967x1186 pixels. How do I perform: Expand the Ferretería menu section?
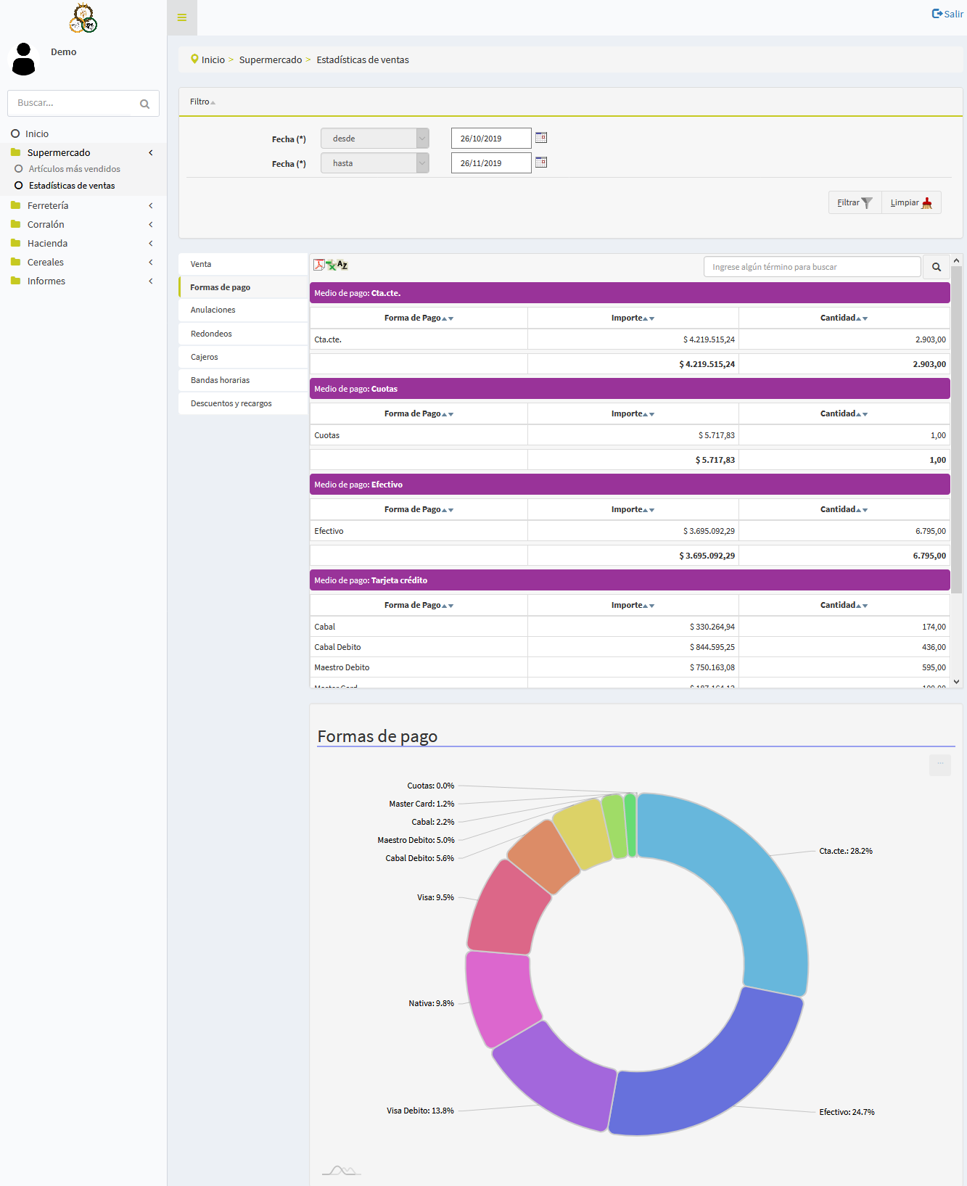pyautogui.click(x=48, y=206)
